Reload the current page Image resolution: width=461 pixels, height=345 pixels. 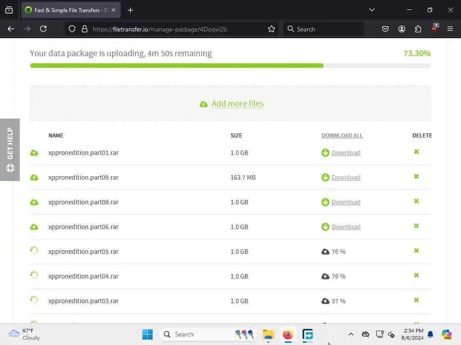pos(43,29)
